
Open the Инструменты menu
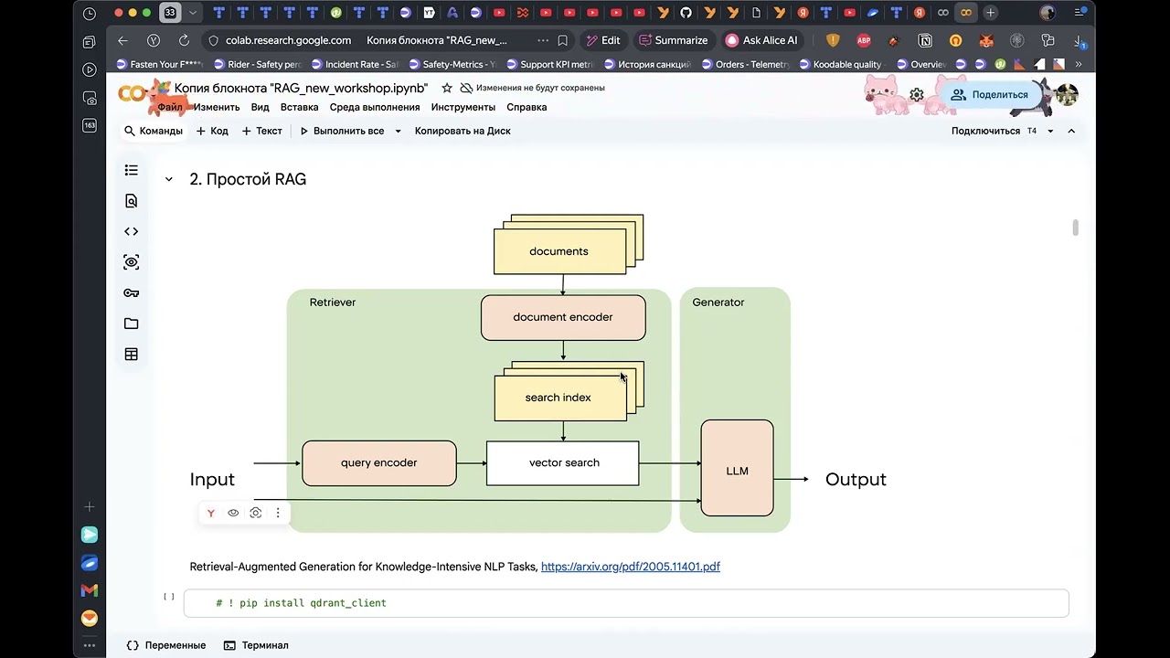point(463,107)
